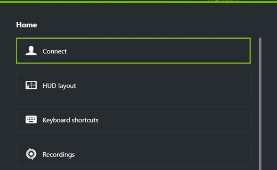
Task: Click the green bar above the Home panel
Action: [139, 2]
